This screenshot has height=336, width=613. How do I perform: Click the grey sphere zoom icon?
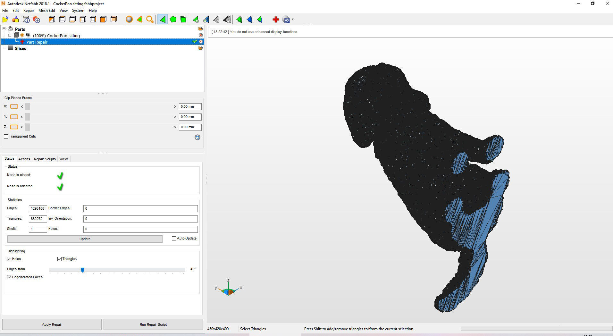(129, 20)
